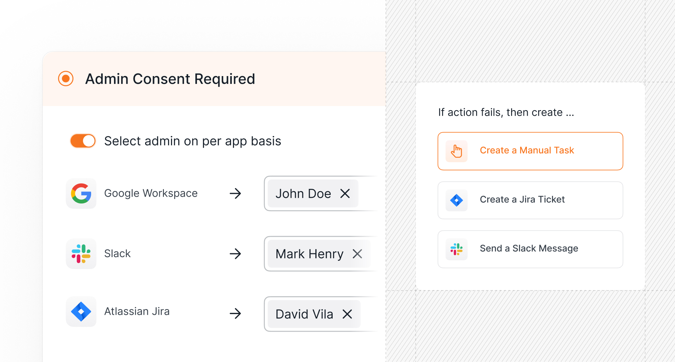This screenshot has width=675, height=362.
Task: Choose Create a Manual Task option
Action: click(x=530, y=151)
